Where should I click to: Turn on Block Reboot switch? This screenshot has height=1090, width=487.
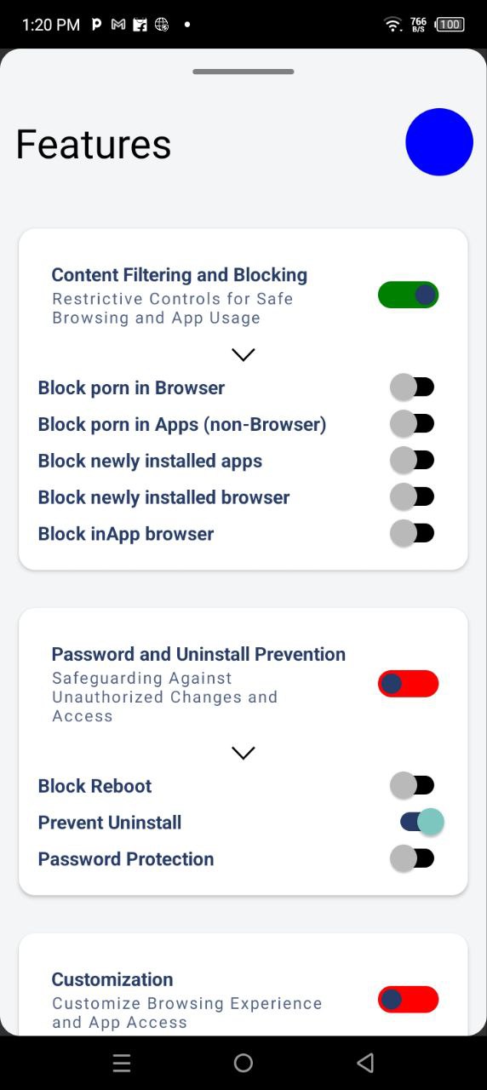tap(413, 785)
